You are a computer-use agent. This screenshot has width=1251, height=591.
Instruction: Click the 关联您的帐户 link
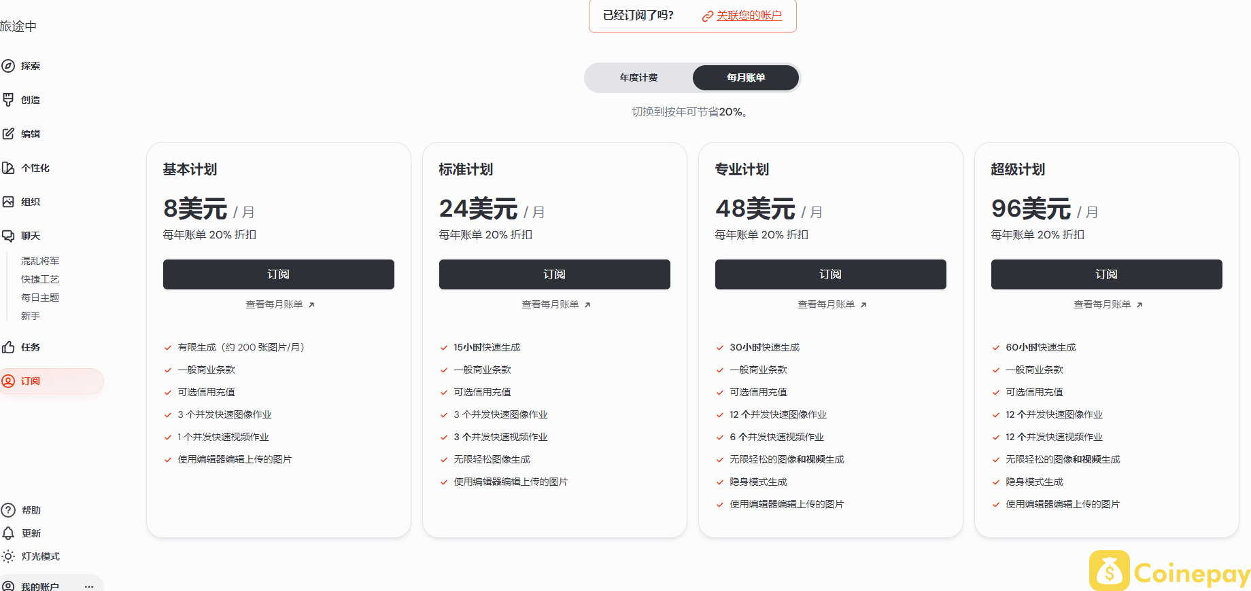tap(749, 15)
